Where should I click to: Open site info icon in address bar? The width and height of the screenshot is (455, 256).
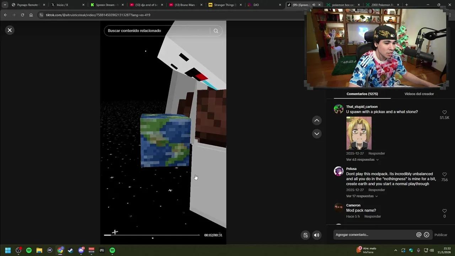[41, 15]
